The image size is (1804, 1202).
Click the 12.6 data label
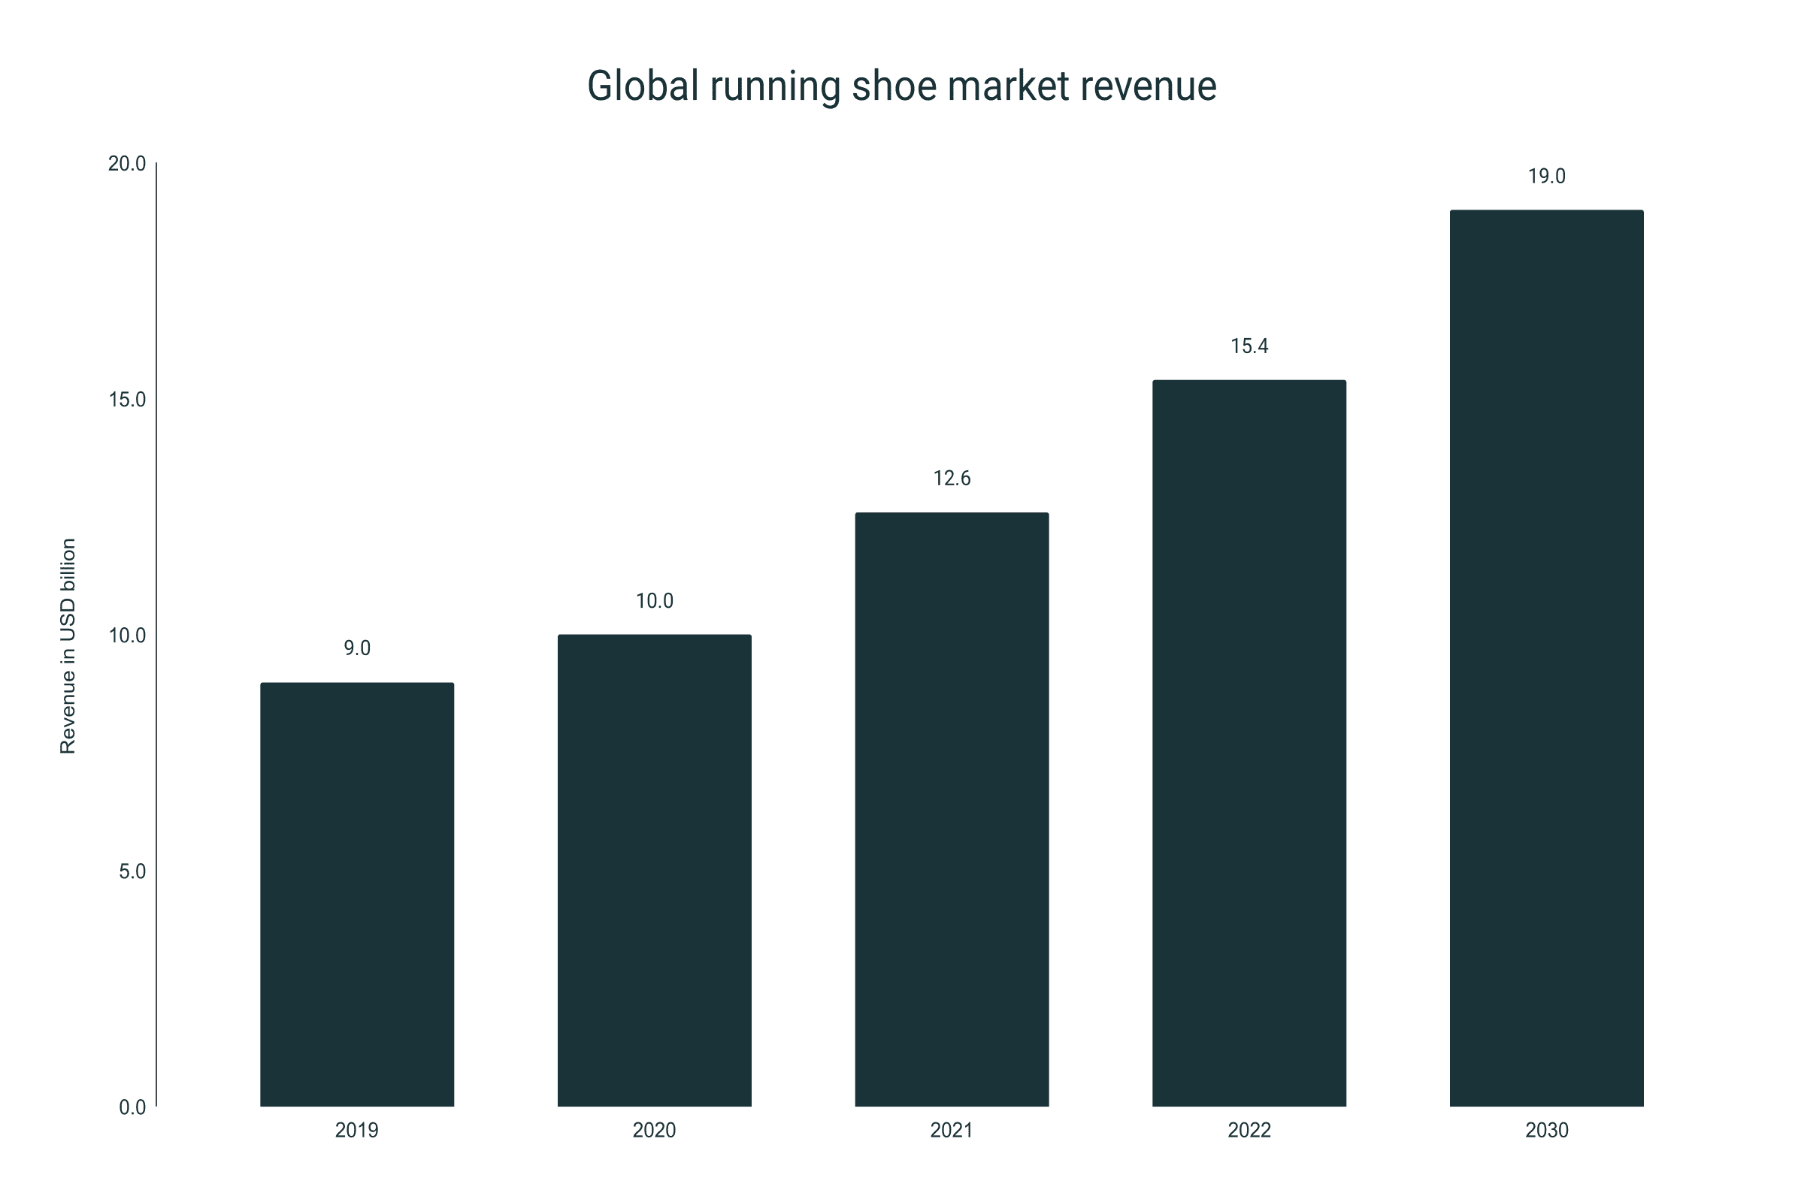952,479
